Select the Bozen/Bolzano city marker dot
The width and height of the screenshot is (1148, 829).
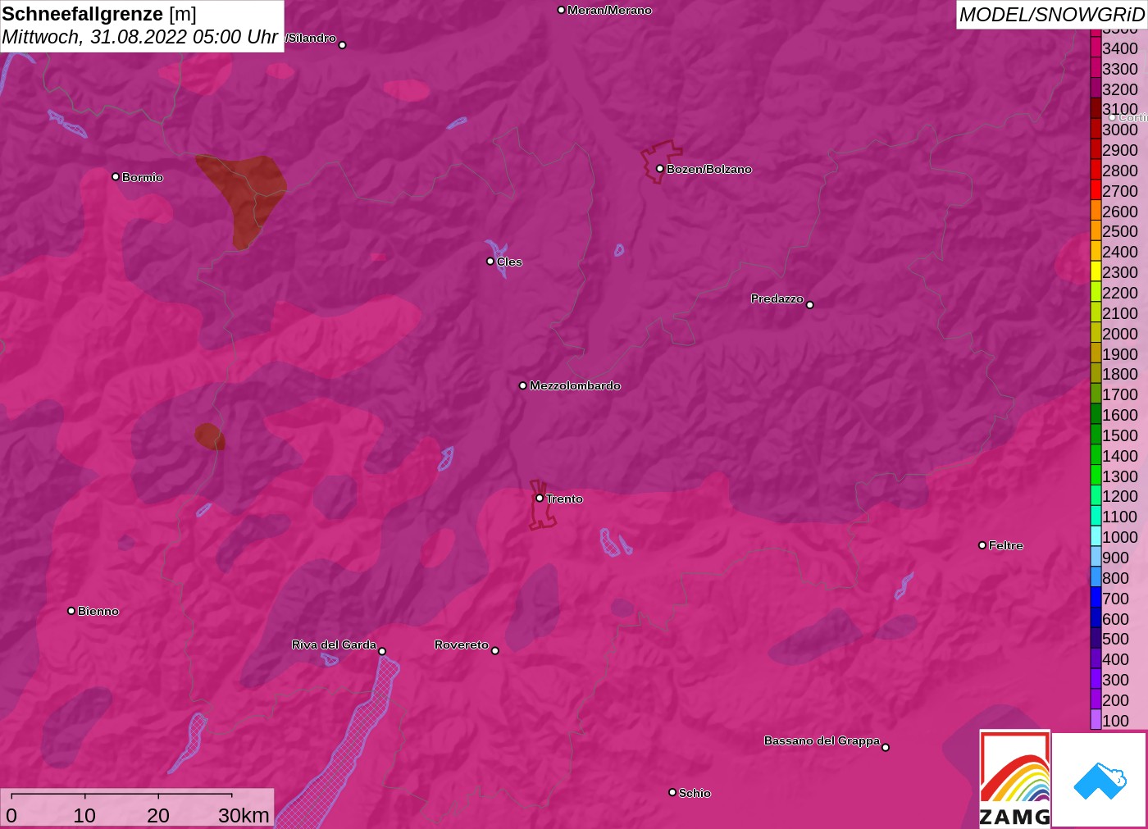(660, 169)
